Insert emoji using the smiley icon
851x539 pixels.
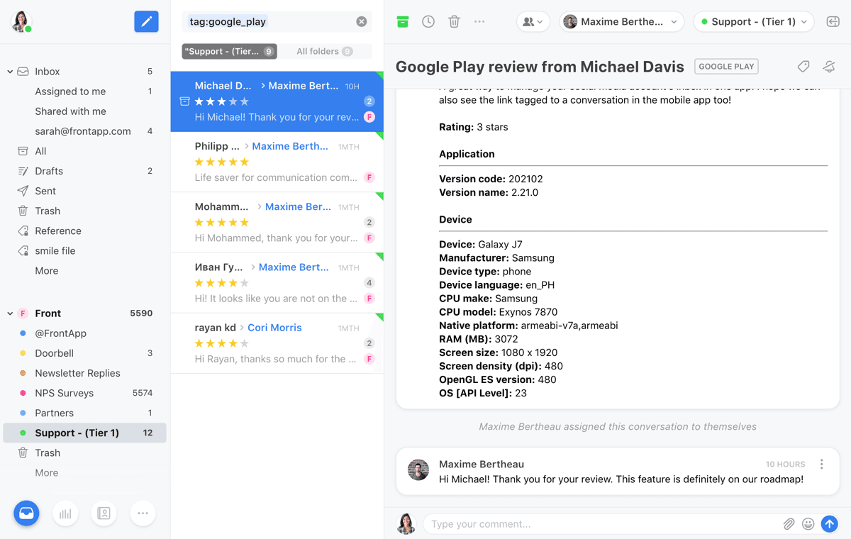(808, 524)
